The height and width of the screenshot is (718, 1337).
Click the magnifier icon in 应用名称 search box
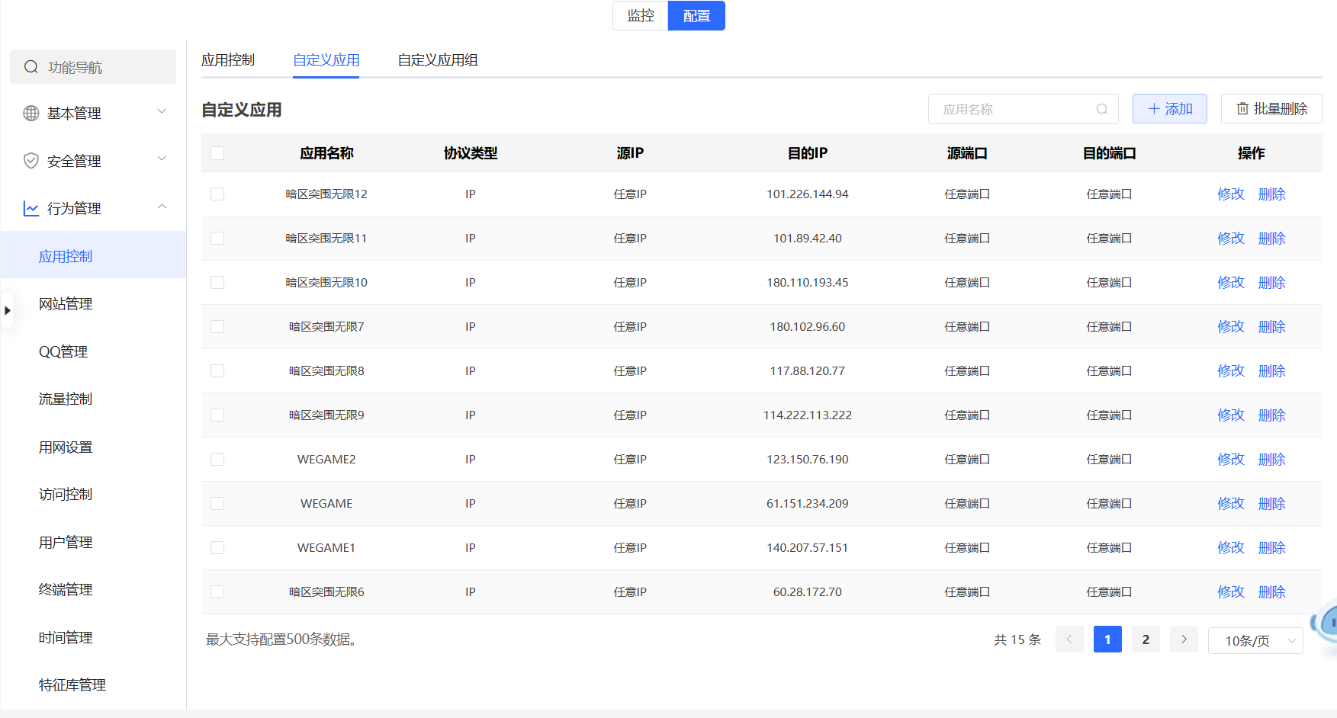tap(1101, 108)
